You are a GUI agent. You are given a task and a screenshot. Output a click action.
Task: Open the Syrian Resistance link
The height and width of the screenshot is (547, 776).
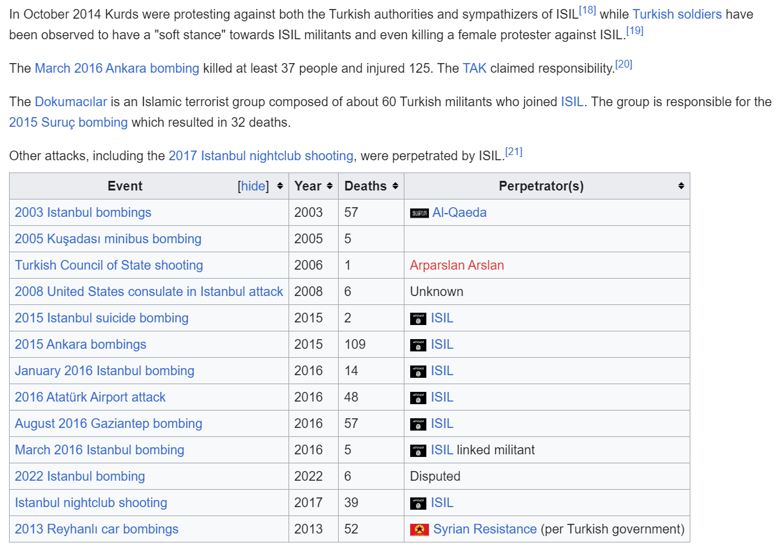[x=485, y=529]
